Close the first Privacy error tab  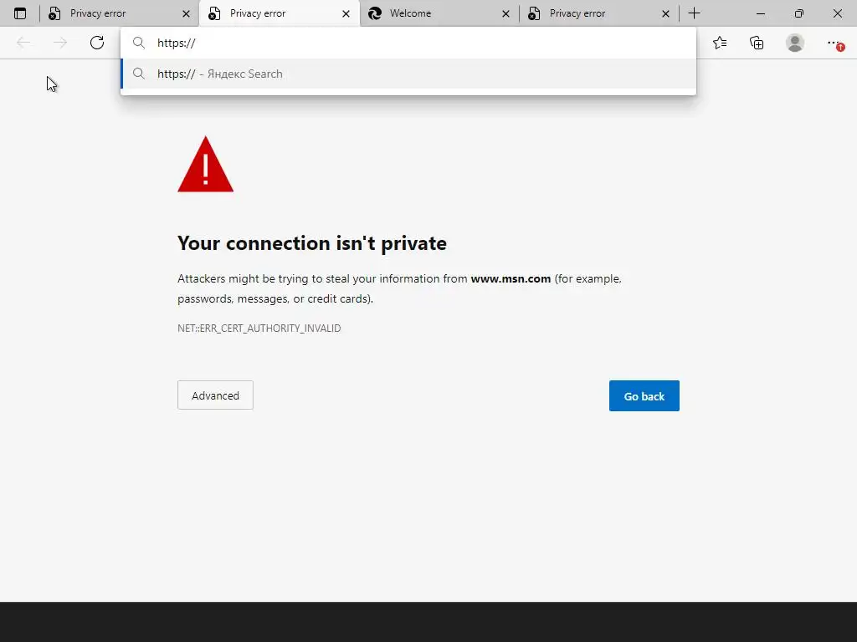(186, 13)
